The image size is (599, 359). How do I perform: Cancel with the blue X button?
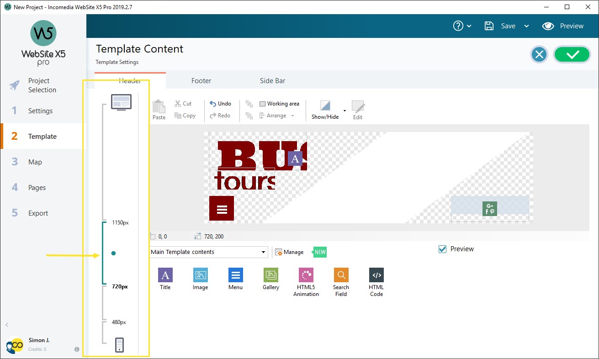point(540,55)
